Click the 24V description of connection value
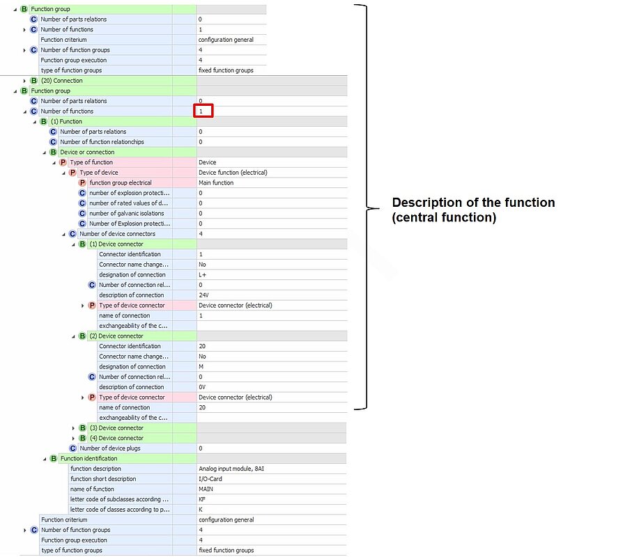This screenshot has width=639, height=557. coord(204,295)
